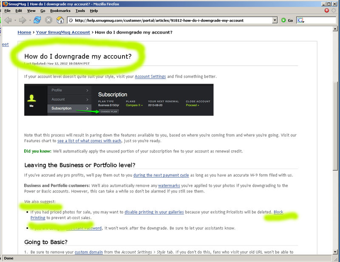Follow the 'during the next payment cycle' link
340x262 pixels.
[x=161, y=175]
